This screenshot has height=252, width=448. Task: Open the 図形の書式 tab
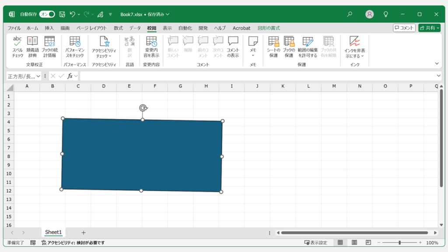click(x=269, y=28)
